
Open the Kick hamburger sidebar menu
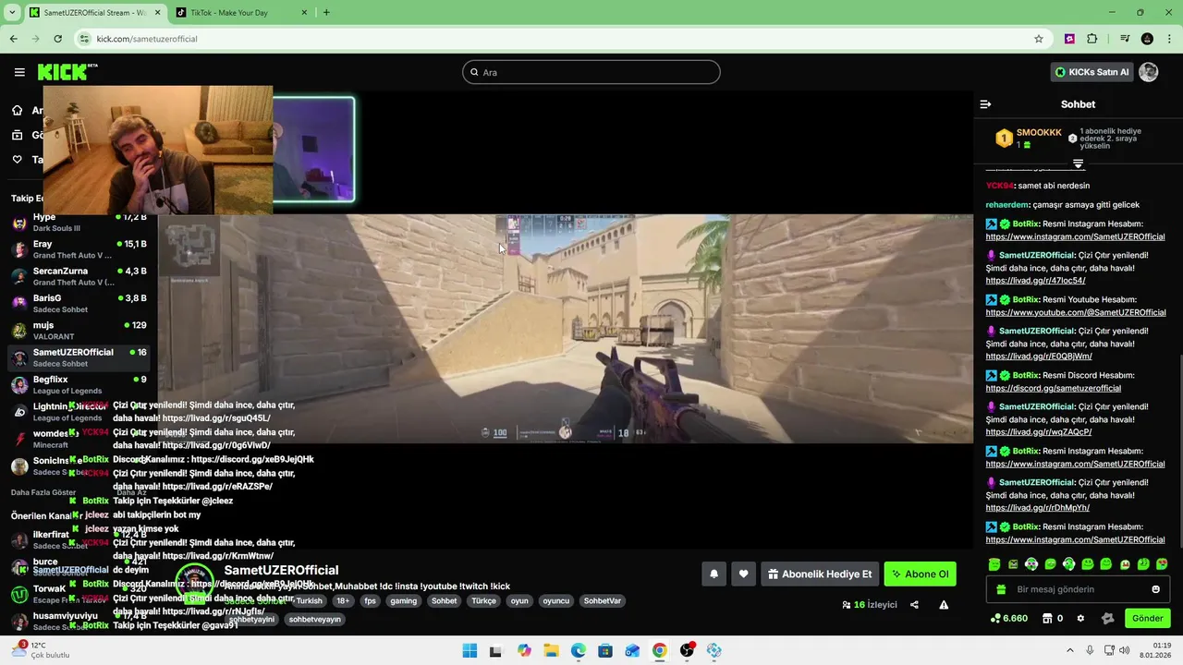pos(19,72)
